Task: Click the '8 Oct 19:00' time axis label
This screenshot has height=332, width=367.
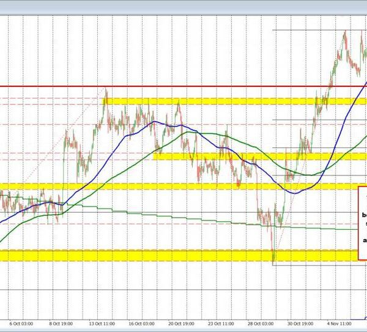Action: click(x=61, y=324)
